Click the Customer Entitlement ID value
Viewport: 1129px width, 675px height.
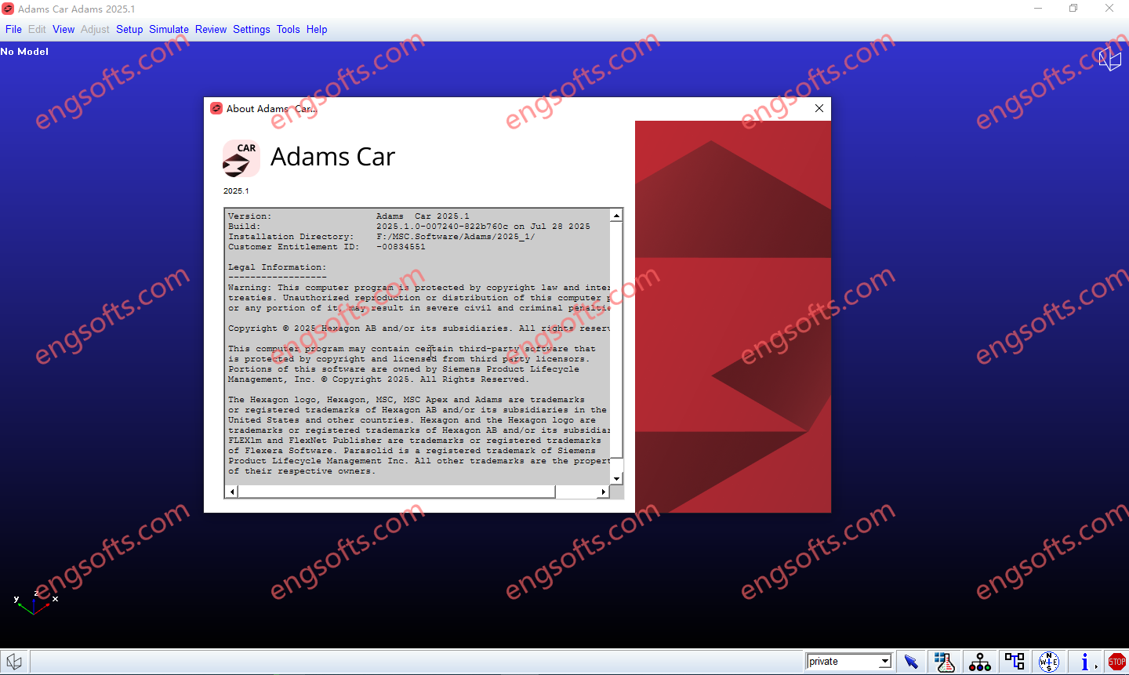pos(401,247)
